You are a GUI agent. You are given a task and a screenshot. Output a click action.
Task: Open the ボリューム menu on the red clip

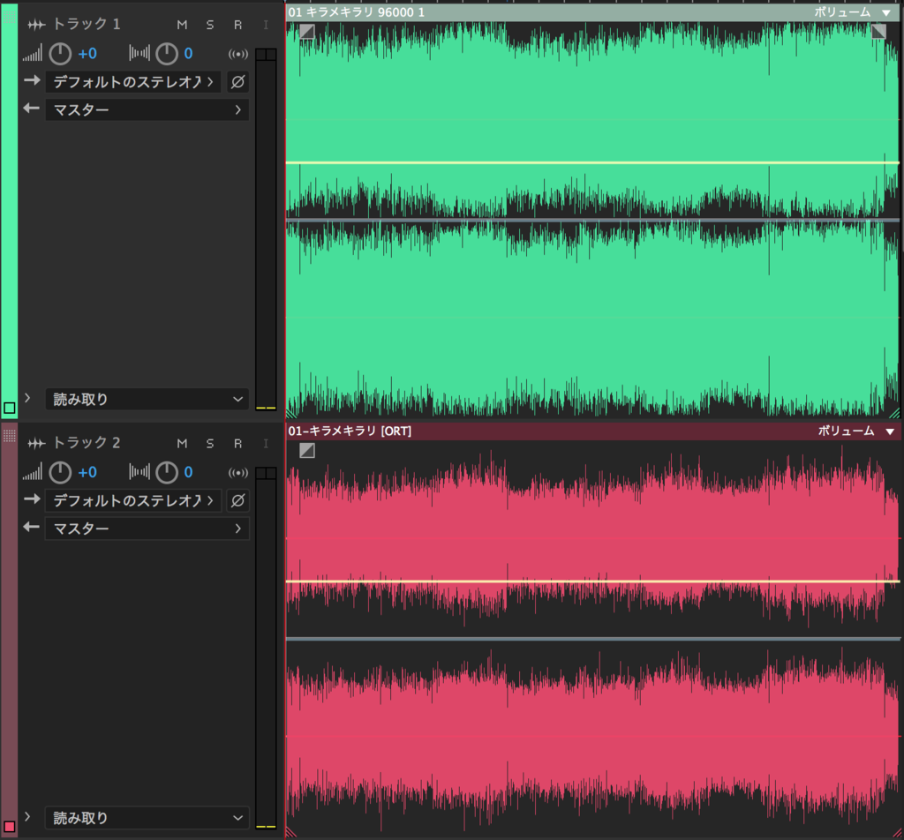coord(856,431)
